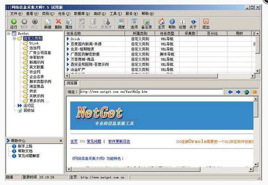Select the 广西医药解密数据 task row
The width and height of the screenshot is (268, 185).
(161, 54)
